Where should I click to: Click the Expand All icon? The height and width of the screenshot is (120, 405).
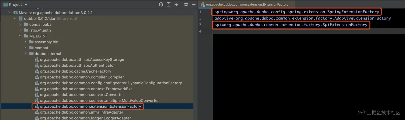[169, 5]
